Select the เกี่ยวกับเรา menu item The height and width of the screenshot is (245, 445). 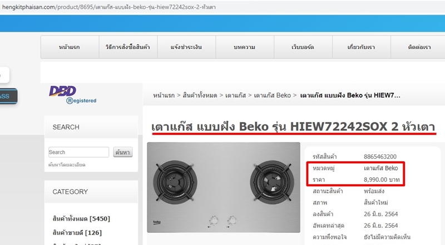click(361, 47)
